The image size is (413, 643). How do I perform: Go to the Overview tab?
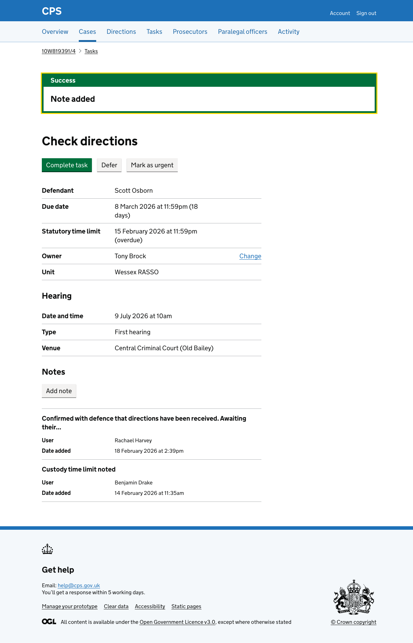click(x=55, y=32)
